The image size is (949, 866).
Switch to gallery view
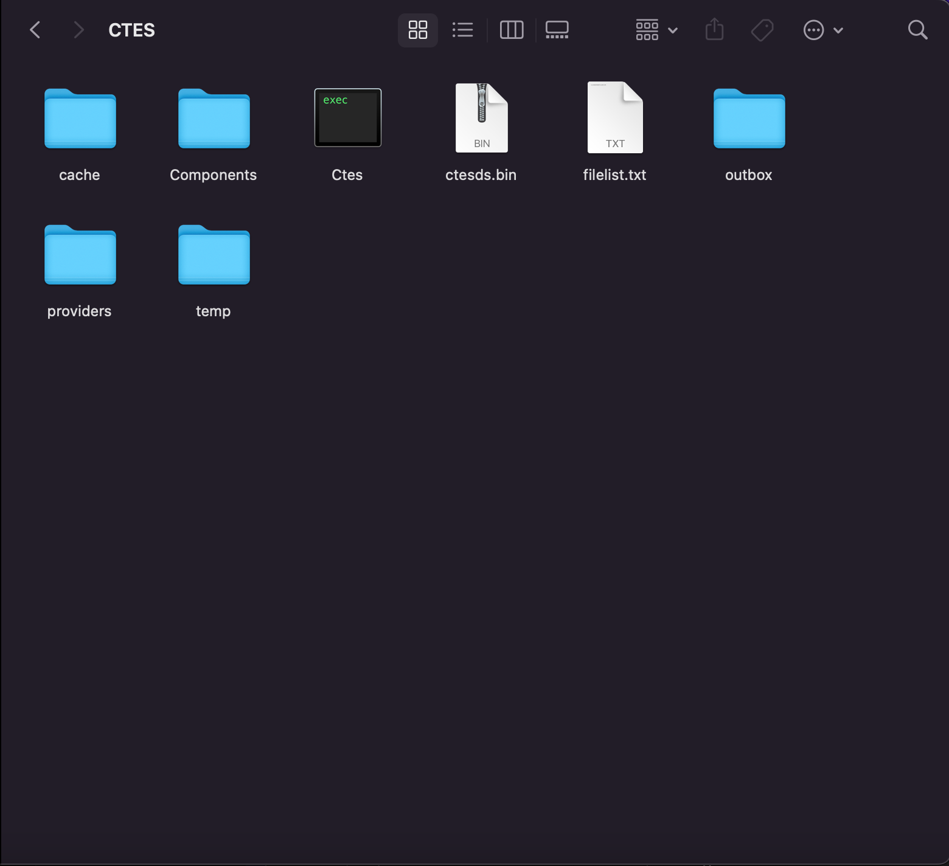pos(557,30)
